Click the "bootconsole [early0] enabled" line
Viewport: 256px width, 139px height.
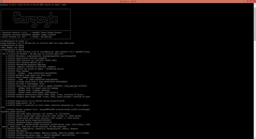[x=23, y=58]
